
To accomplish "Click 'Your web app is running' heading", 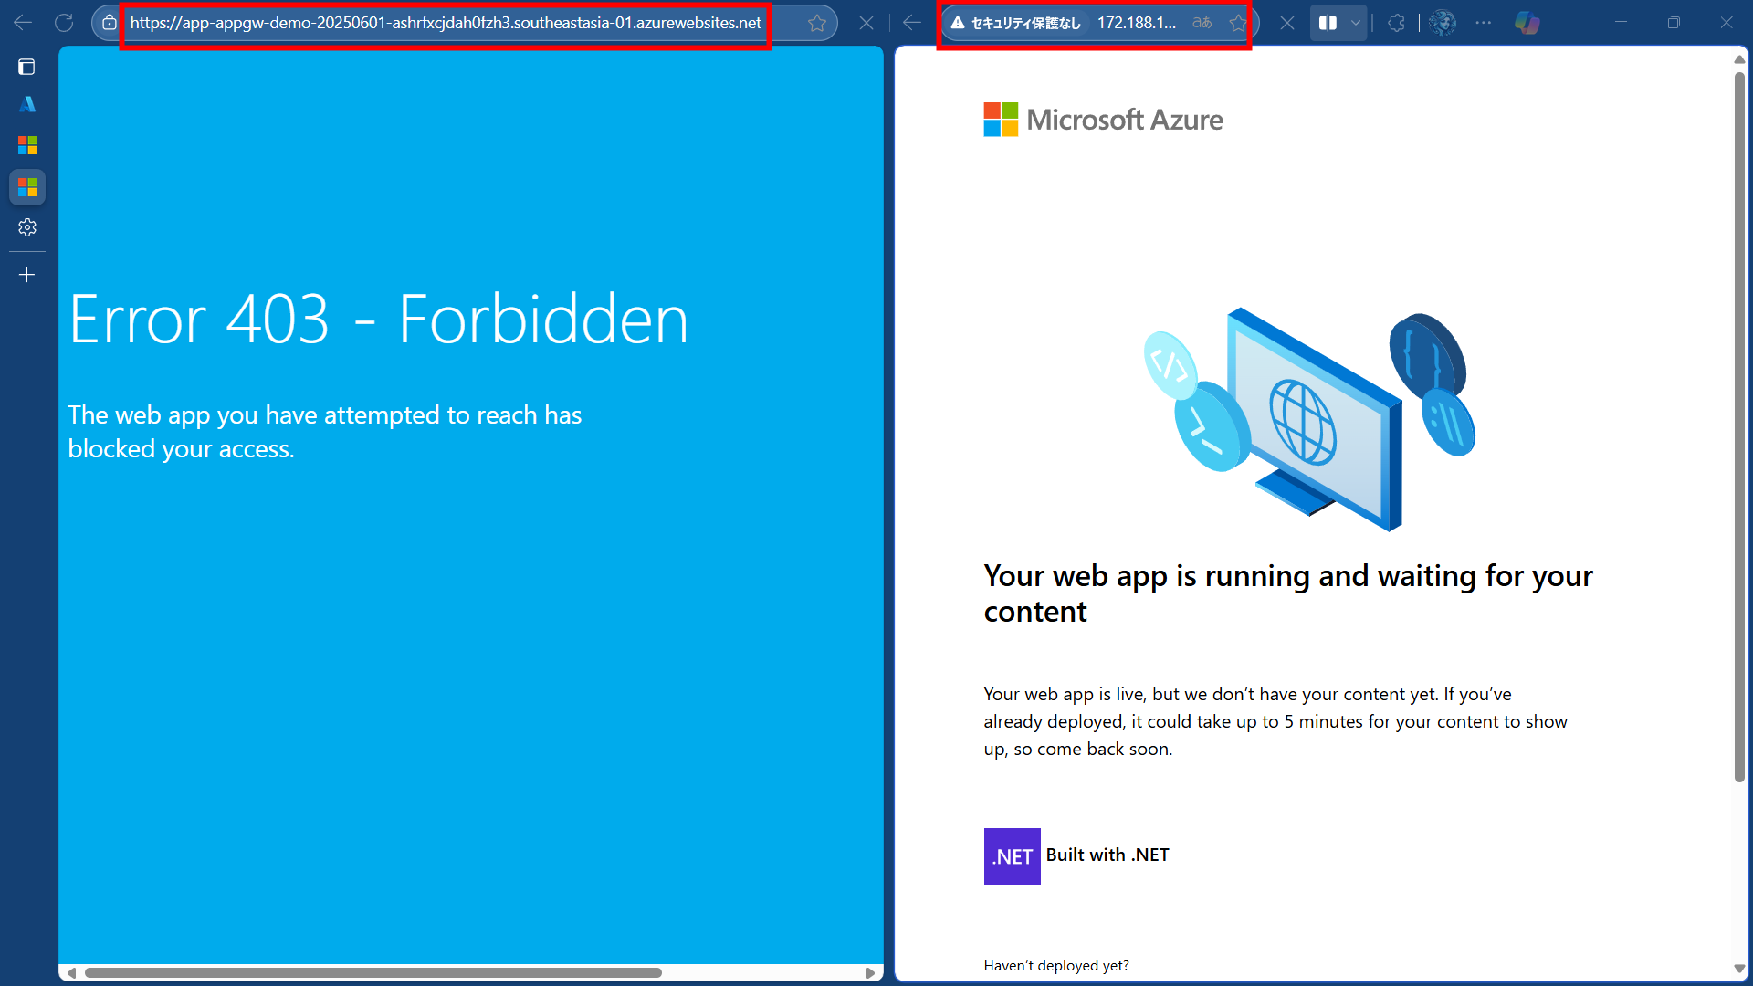I will click(x=1288, y=593).
